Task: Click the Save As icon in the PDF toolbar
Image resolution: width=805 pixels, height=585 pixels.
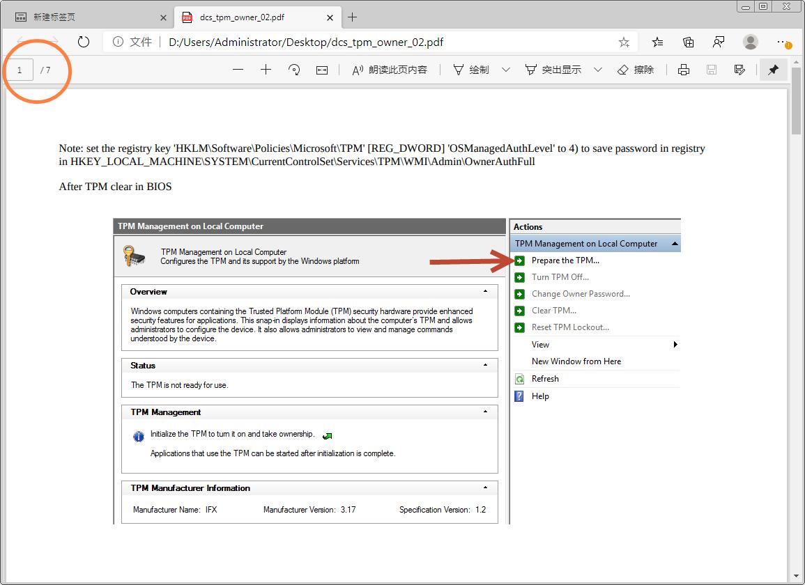Action: 739,70
